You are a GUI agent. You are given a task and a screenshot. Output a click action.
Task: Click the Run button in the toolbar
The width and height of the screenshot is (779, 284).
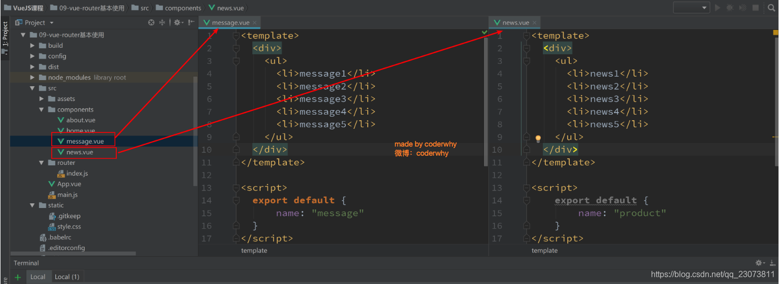pyautogui.click(x=718, y=8)
